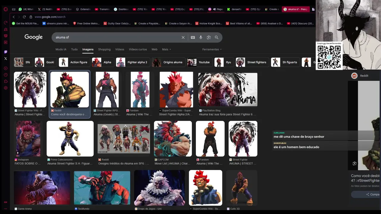Open the workspaces icon beside Opera logo
381x214 pixels.
(x=14, y=9)
